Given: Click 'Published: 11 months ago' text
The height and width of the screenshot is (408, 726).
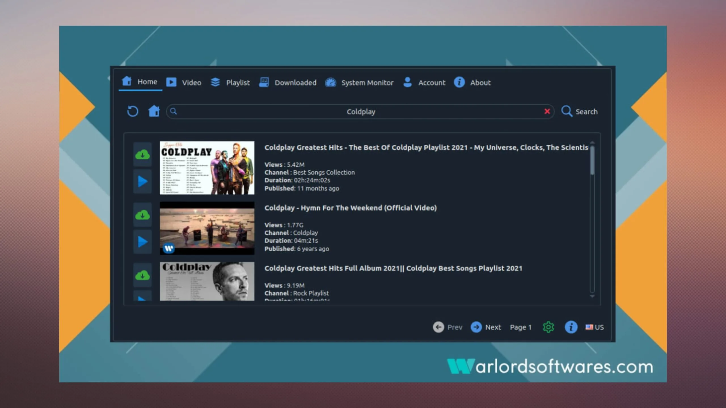Looking at the screenshot, I should [302, 188].
